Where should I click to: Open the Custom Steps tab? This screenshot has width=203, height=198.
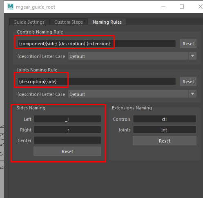pos(69,22)
